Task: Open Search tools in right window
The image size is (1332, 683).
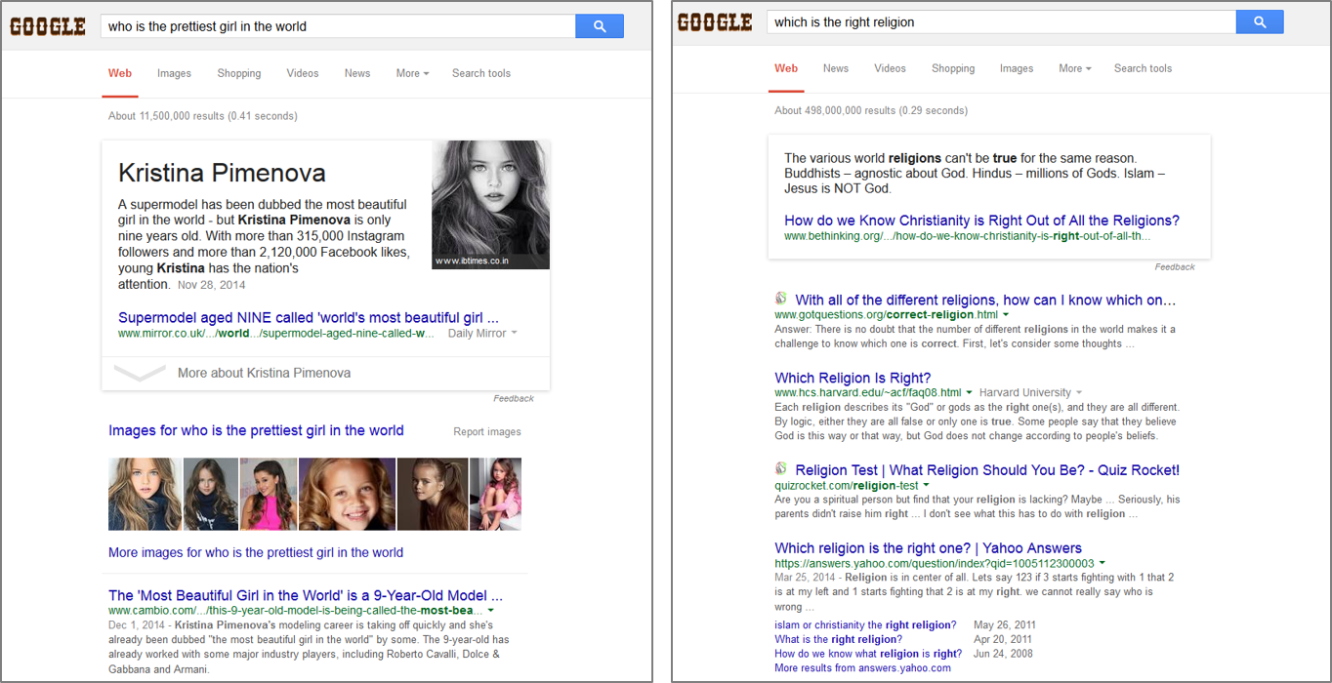Action: pos(1143,68)
